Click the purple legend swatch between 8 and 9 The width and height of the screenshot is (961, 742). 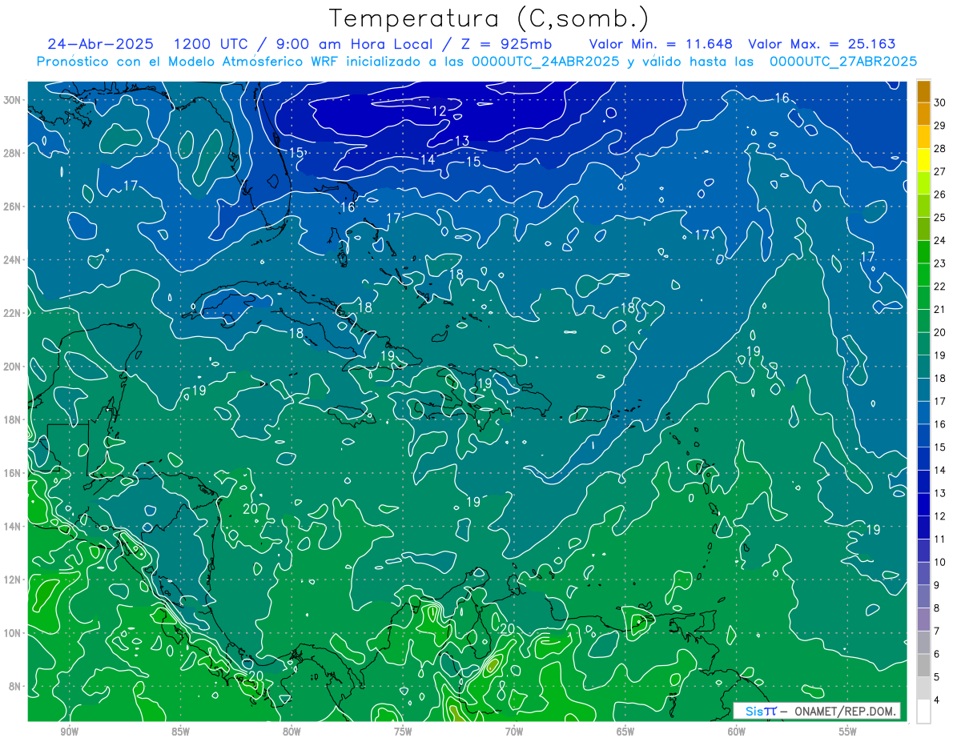click(923, 597)
